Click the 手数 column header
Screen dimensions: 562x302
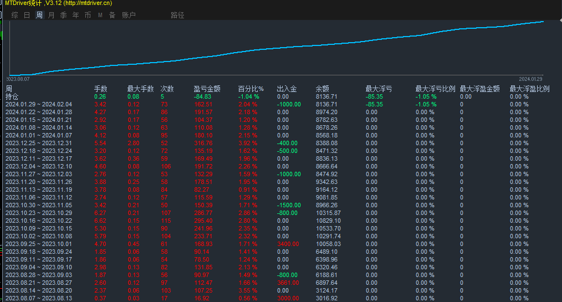[x=100, y=89]
